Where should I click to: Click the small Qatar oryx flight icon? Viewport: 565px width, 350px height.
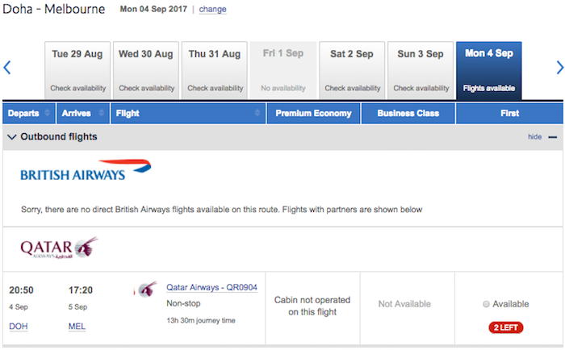click(148, 289)
